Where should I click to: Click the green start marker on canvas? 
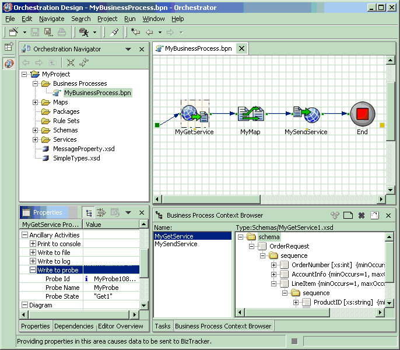click(157, 125)
